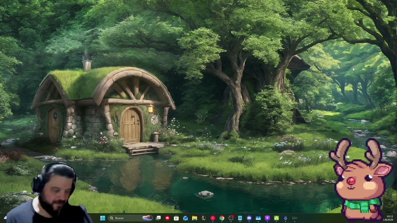This screenshot has height=223, width=397.
Task: Switch to OBS Studio on the taskbar
Action: click(231, 218)
